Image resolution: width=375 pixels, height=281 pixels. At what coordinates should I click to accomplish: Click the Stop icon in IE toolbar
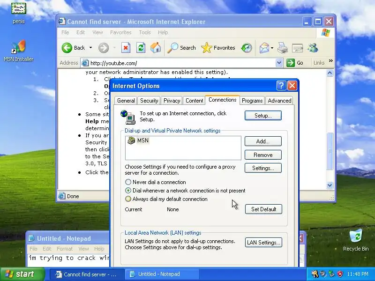point(126,48)
